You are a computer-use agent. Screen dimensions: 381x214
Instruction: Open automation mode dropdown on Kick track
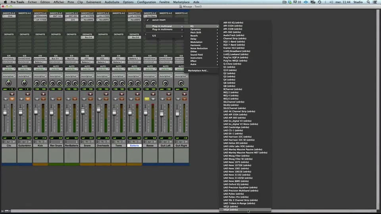(x=40, y=69)
